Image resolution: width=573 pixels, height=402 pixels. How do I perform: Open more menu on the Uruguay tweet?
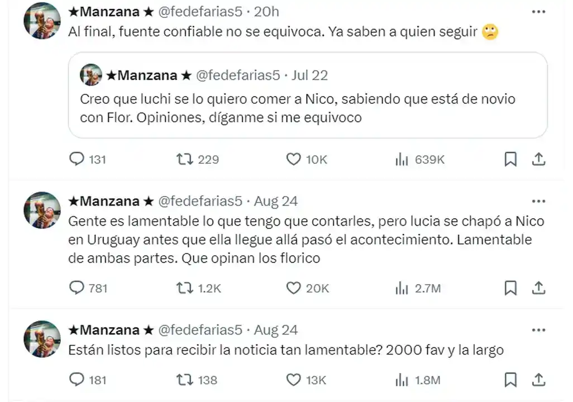click(x=538, y=201)
